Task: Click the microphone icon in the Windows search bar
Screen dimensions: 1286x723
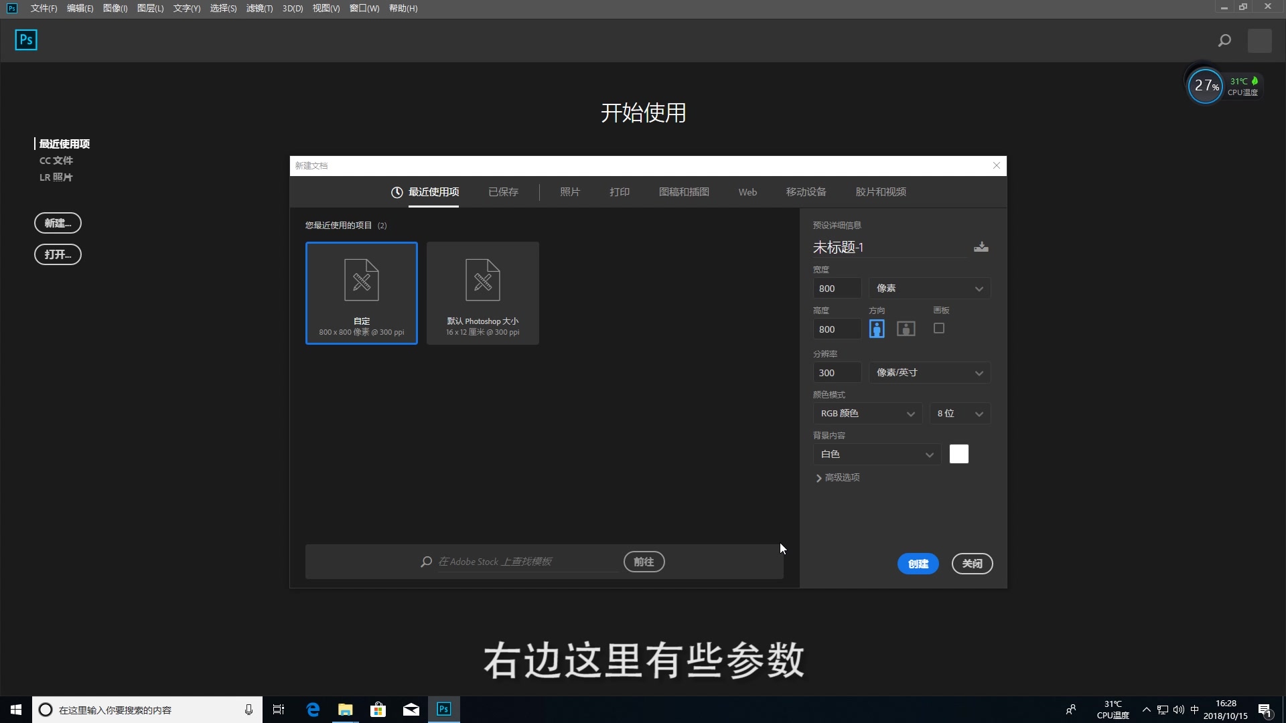Action: 248,709
